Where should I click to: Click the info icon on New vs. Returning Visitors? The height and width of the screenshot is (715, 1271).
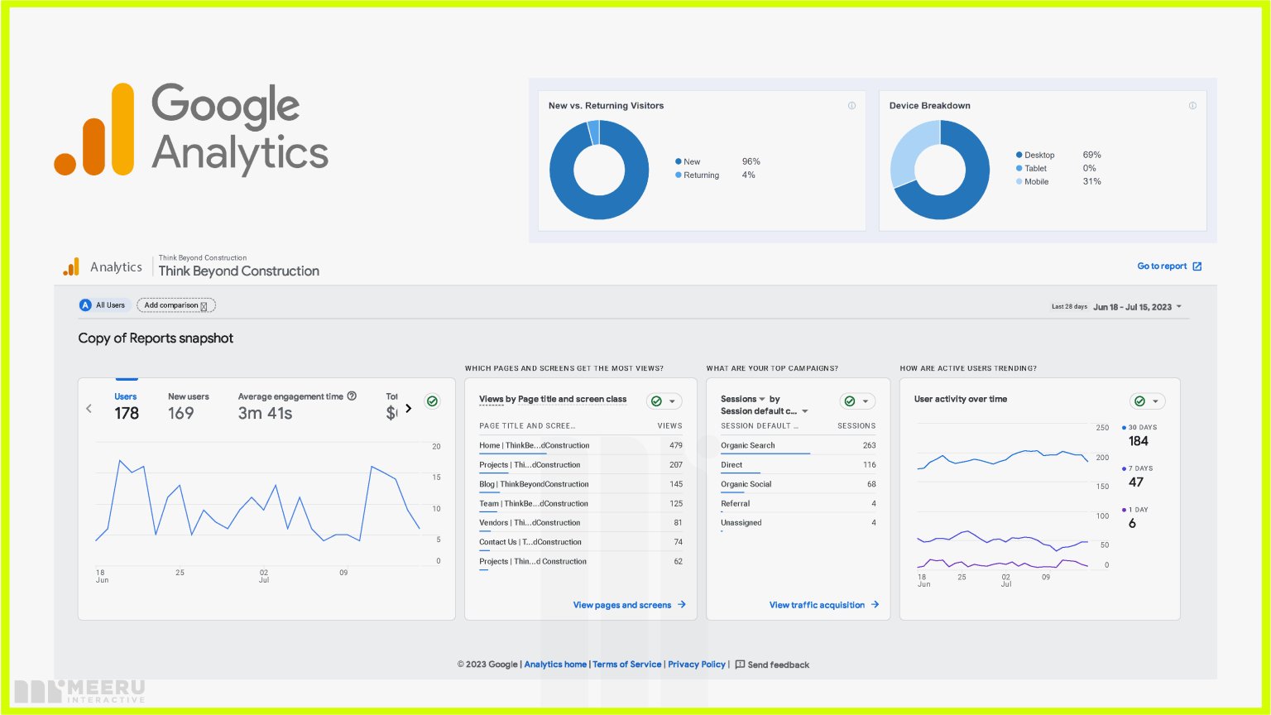[851, 106]
